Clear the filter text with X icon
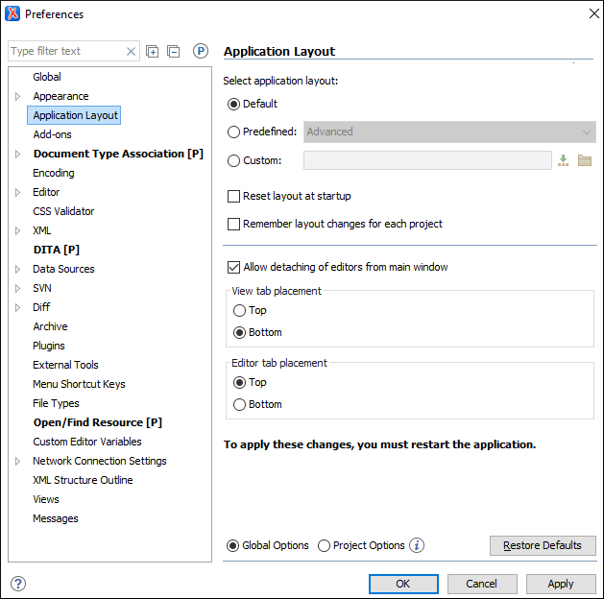Screen dimensions: 604x599 click(132, 51)
